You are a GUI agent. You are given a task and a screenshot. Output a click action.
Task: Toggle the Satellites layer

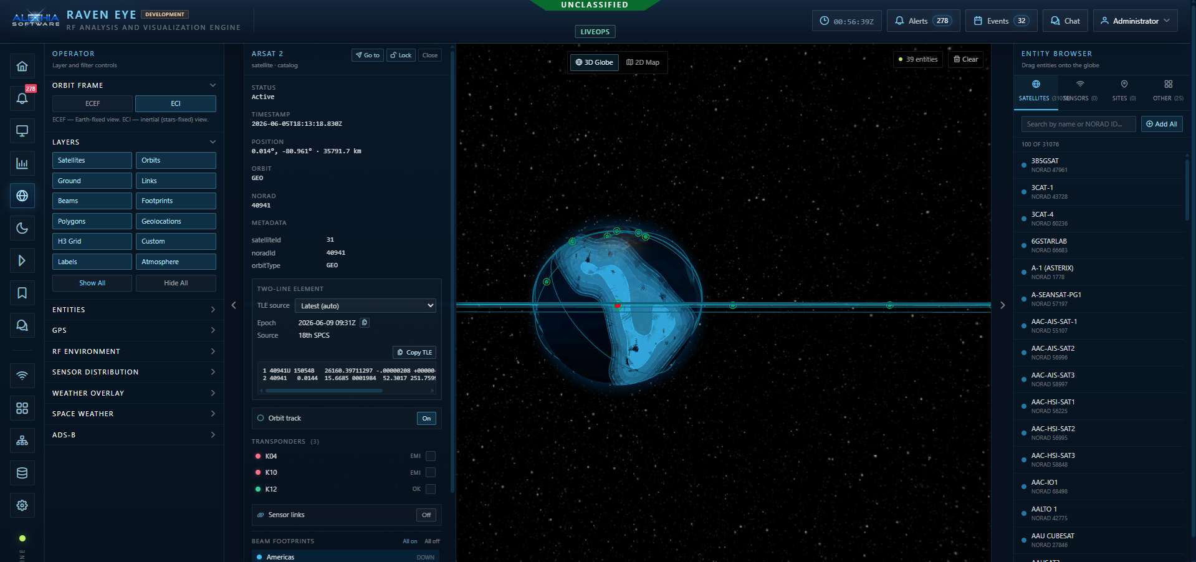92,161
